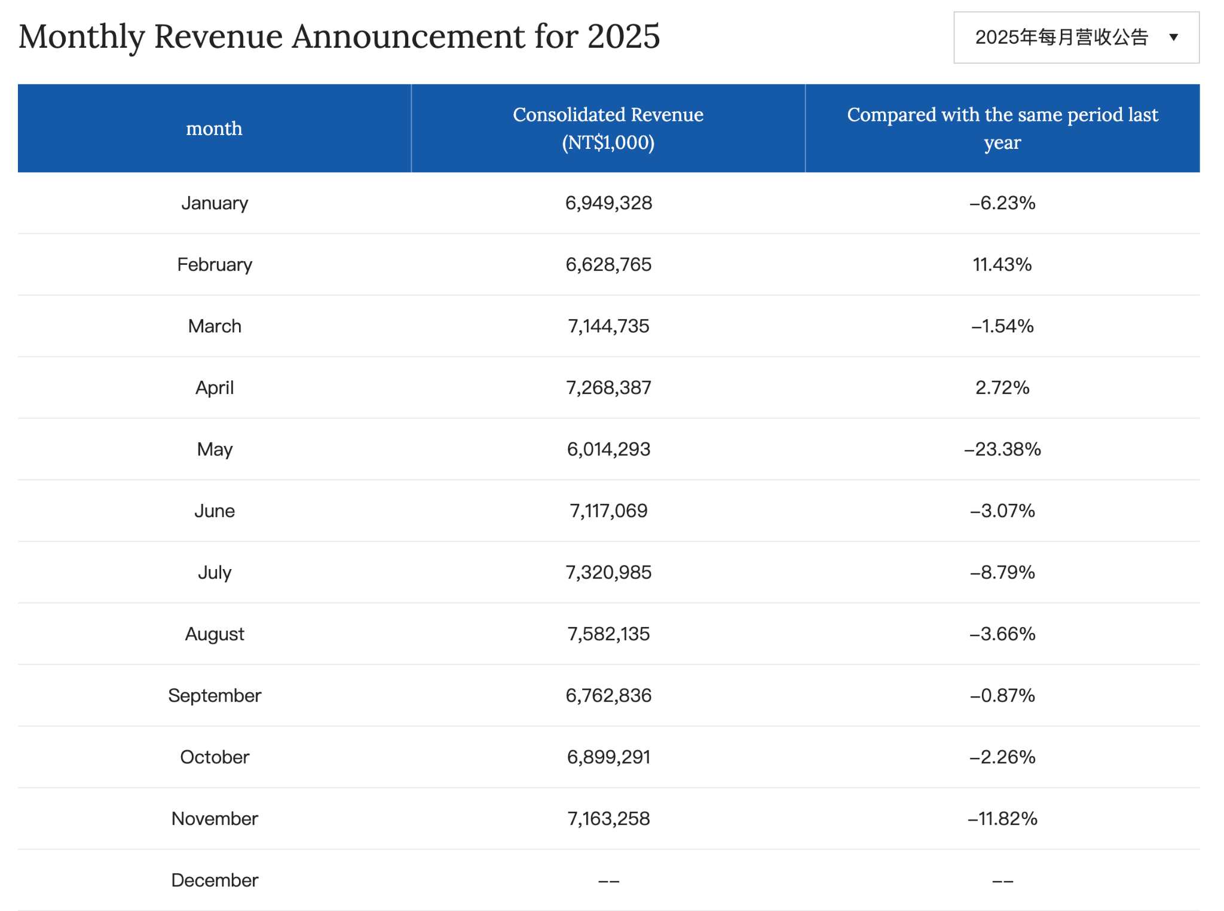Click the Compared with same period header
Image resolution: width=1224 pixels, height=911 pixels.
[x=1002, y=129]
